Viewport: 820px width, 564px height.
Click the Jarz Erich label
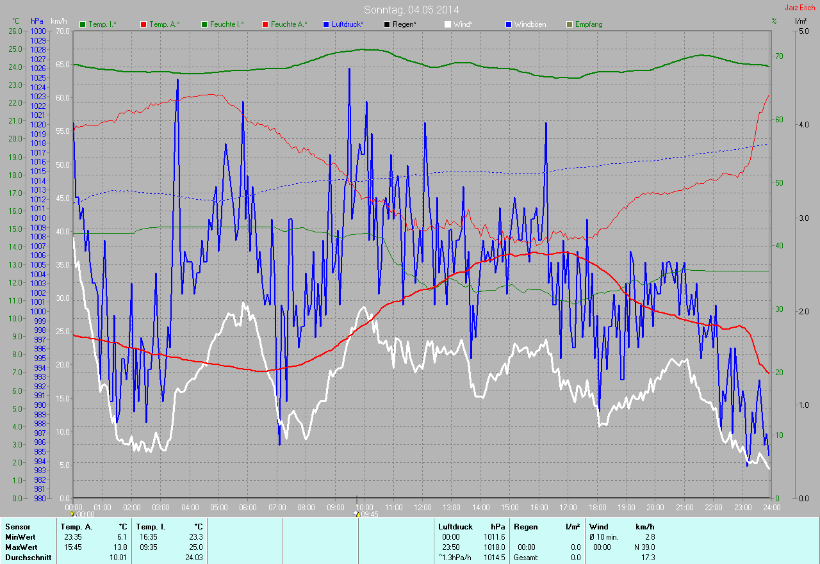pyautogui.click(x=799, y=8)
